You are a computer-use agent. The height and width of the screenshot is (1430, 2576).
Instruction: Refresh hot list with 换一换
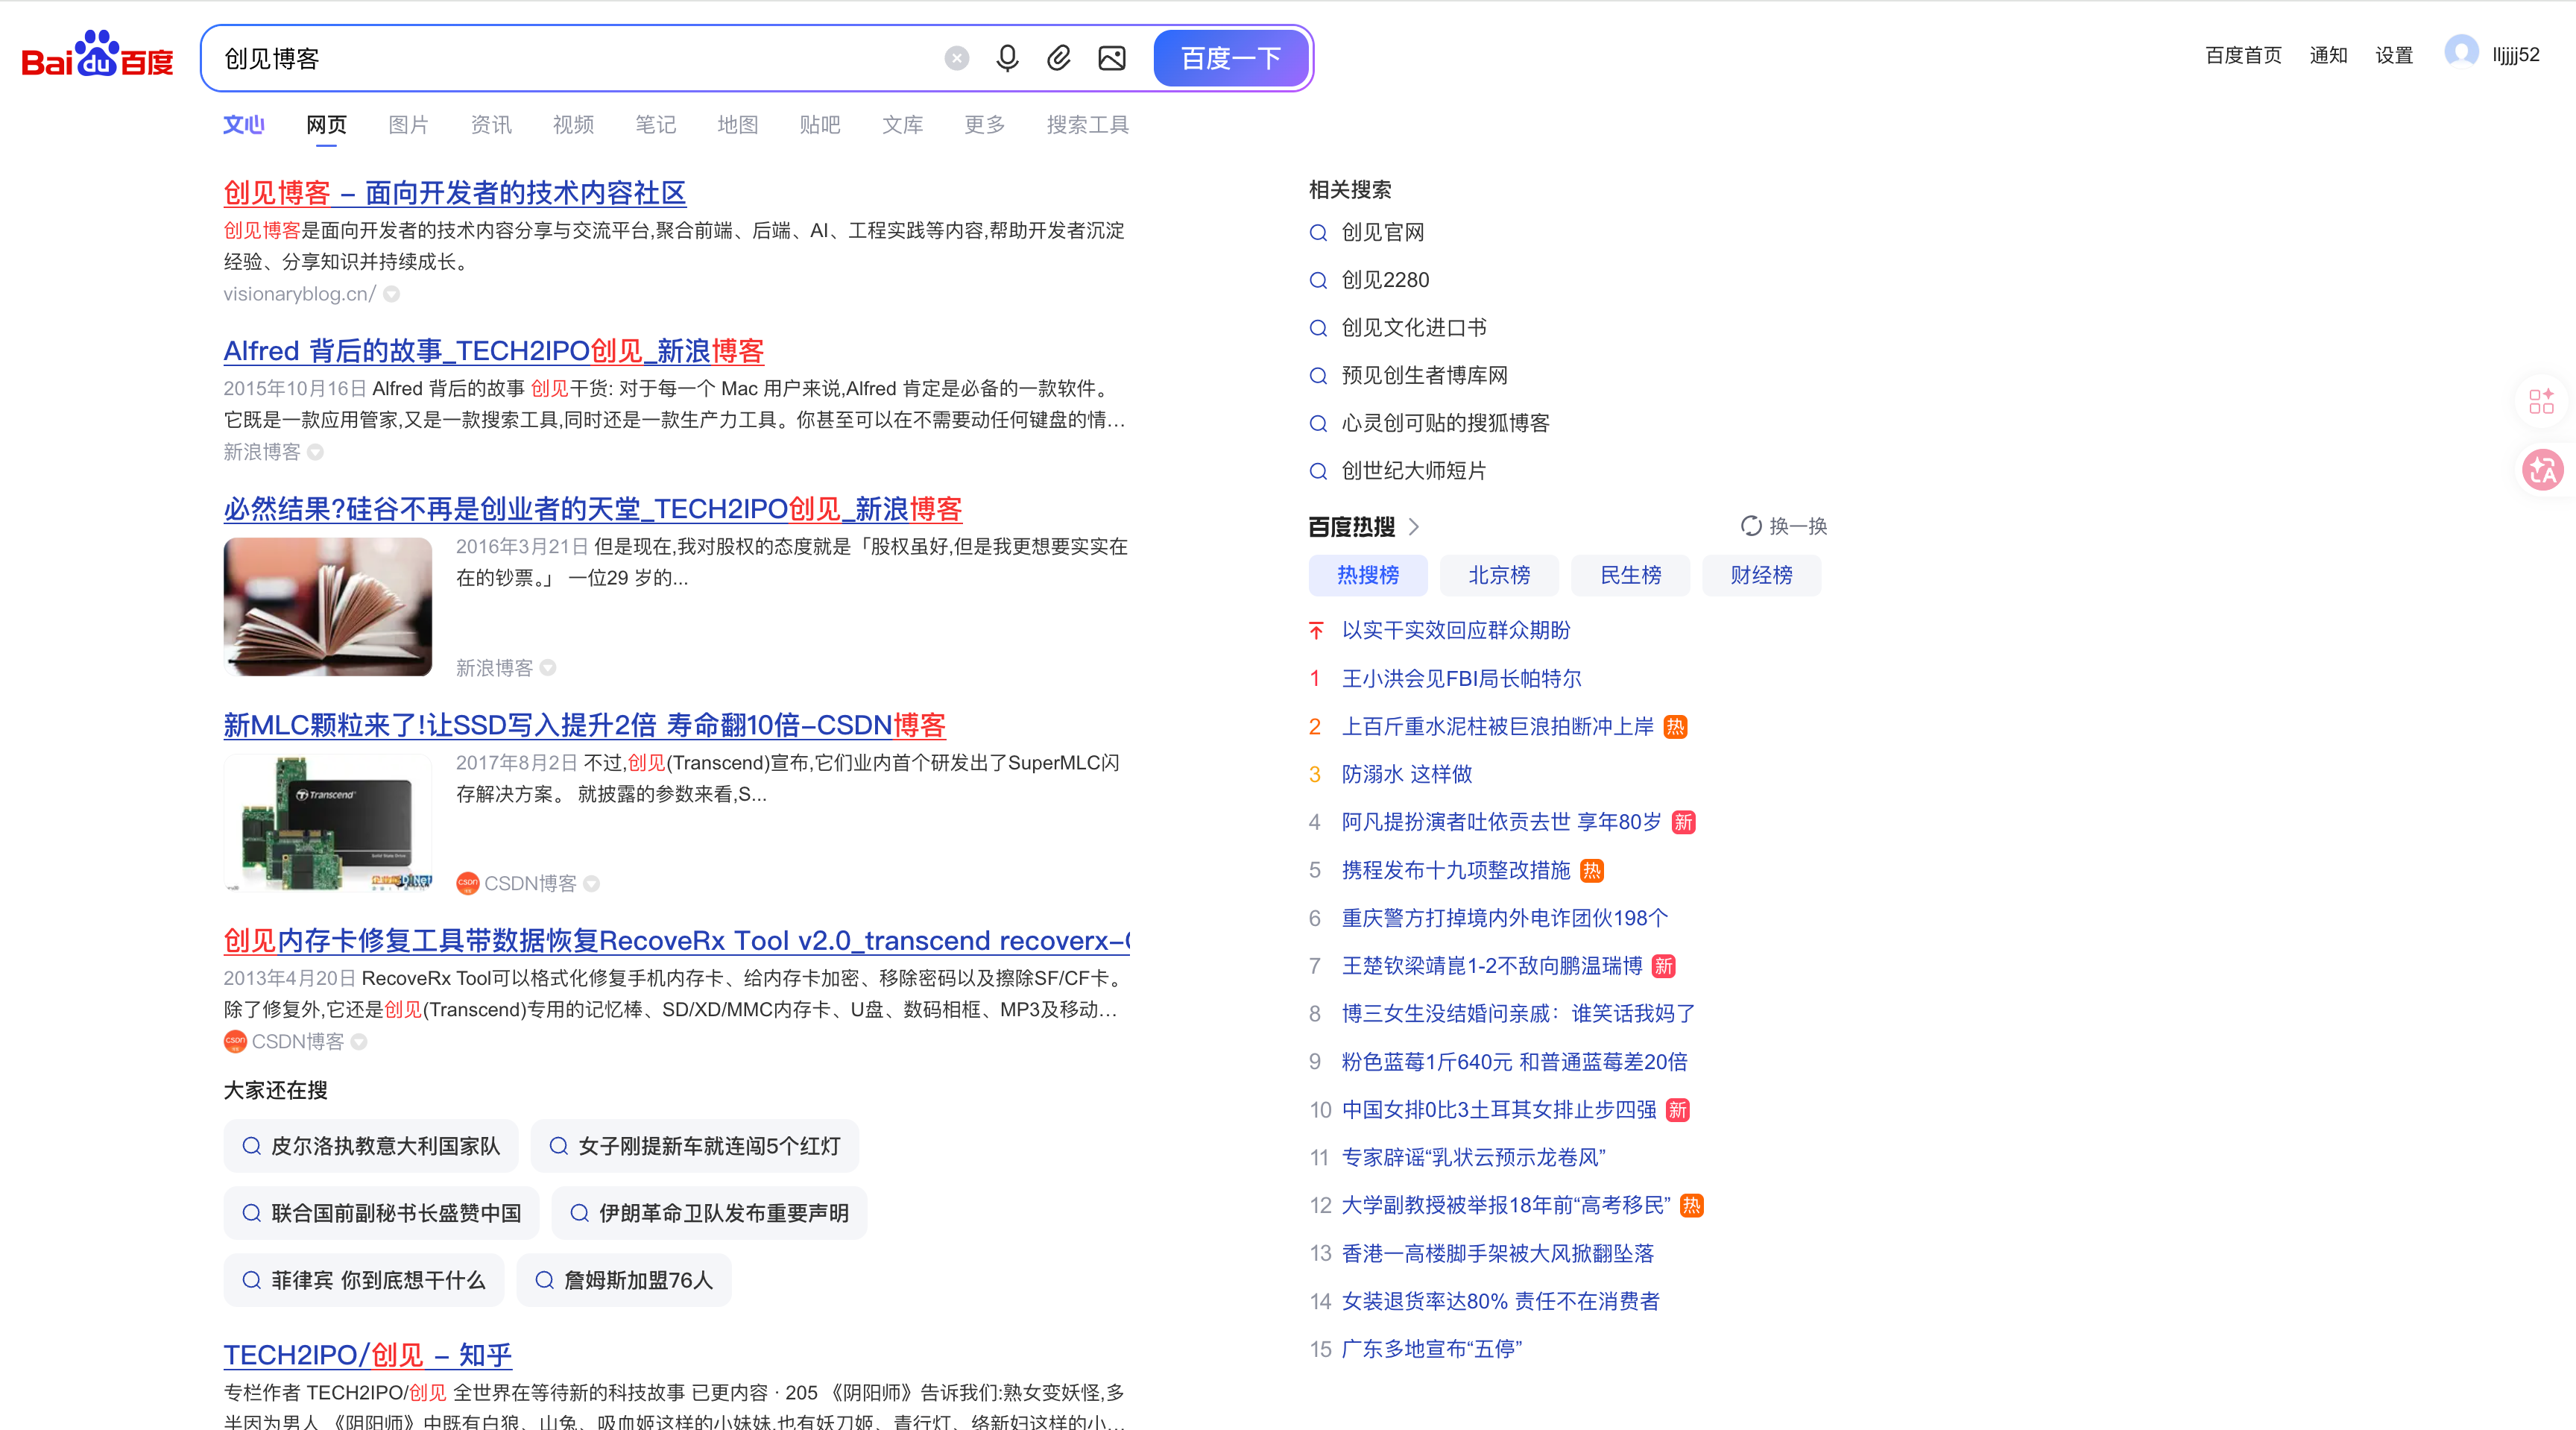[x=1784, y=526]
